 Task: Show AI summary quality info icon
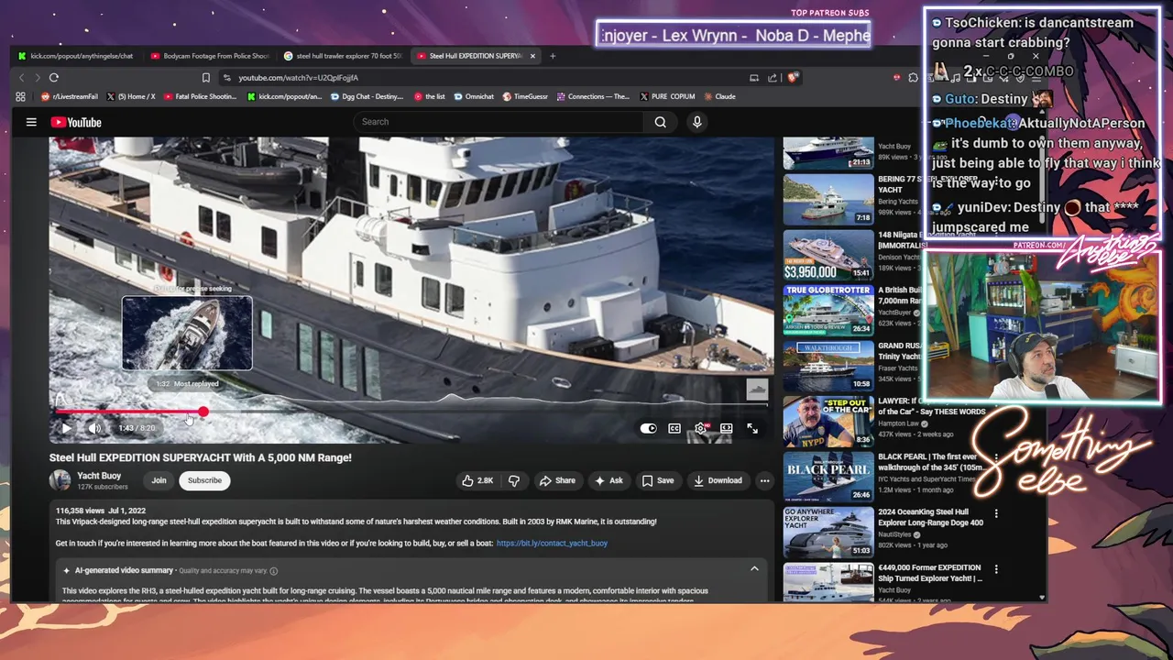pos(273,571)
